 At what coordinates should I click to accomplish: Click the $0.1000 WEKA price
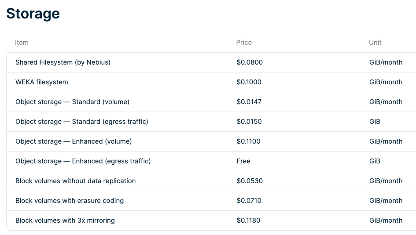coord(249,82)
